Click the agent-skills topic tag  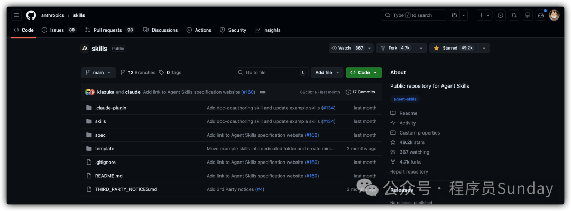pos(406,99)
